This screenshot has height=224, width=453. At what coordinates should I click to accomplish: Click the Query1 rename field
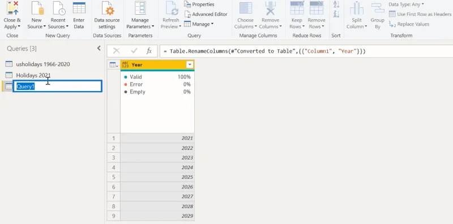pyautogui.click(x=58, y=87)
